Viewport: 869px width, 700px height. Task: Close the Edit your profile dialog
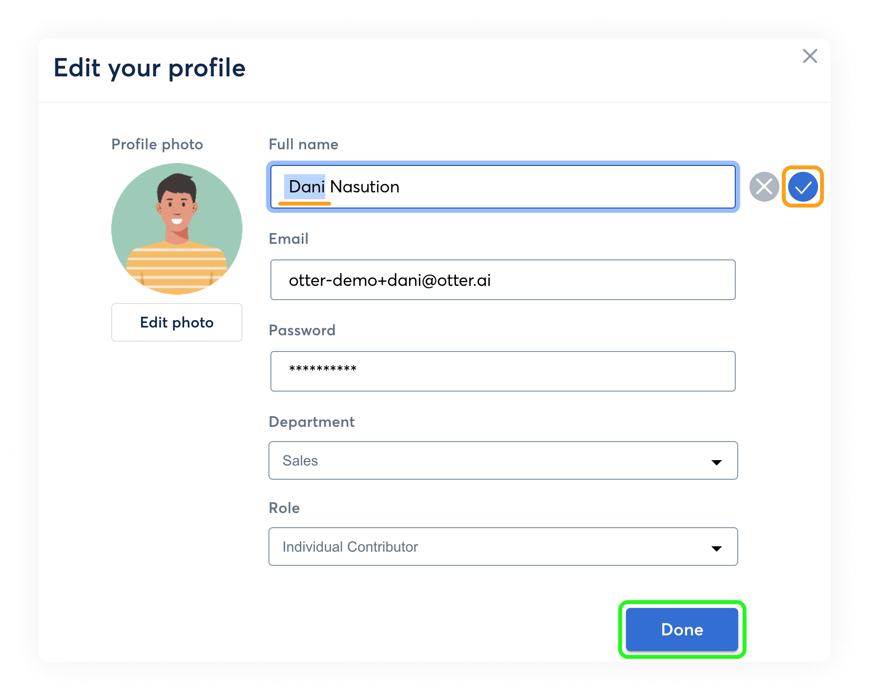tap(810, 56)
